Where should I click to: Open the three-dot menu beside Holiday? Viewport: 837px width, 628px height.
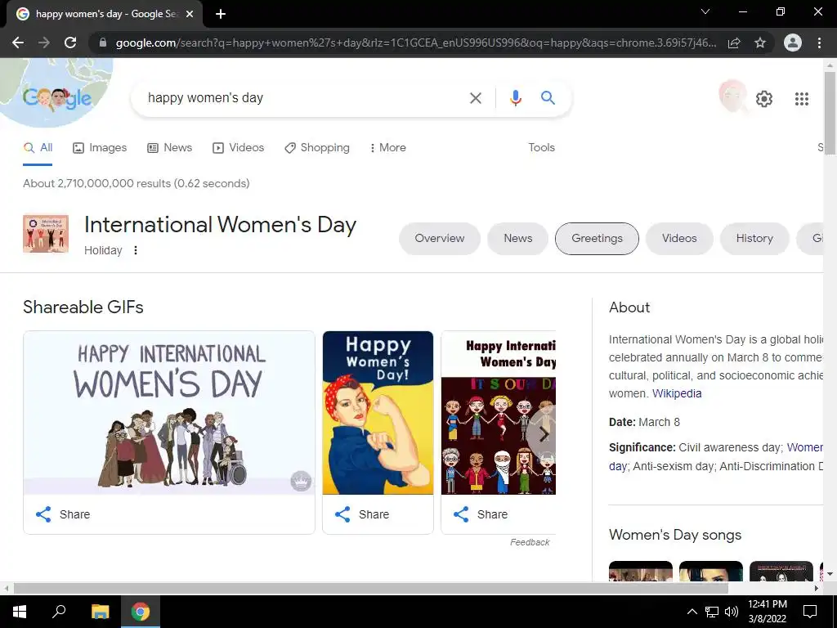coord(136,250)
